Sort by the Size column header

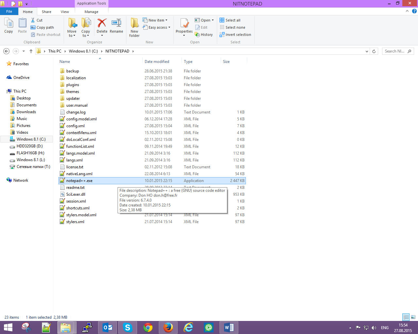pos(226,62)
